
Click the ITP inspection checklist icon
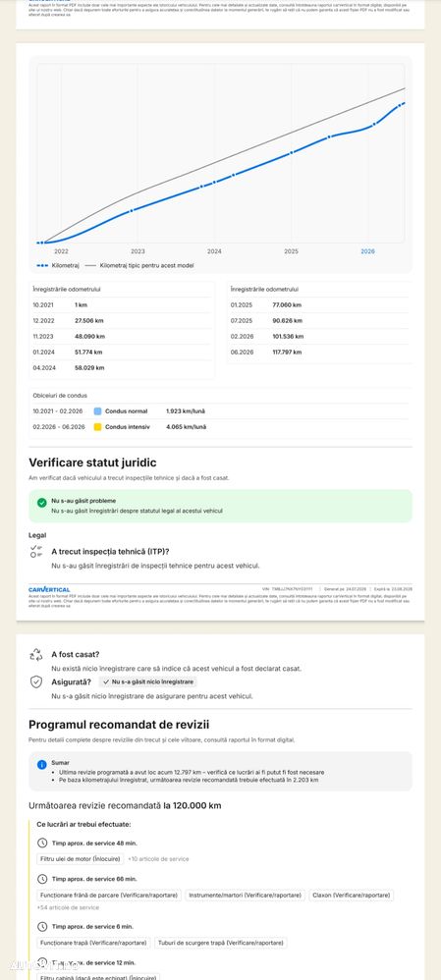[x=35, y=551]
